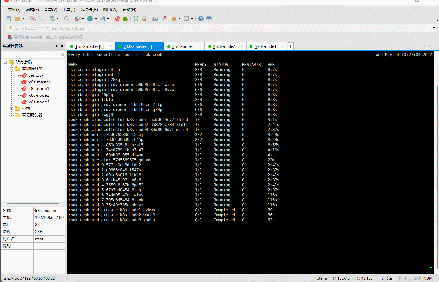Open the dropdown beside the color scheme icon

point(83,19)
